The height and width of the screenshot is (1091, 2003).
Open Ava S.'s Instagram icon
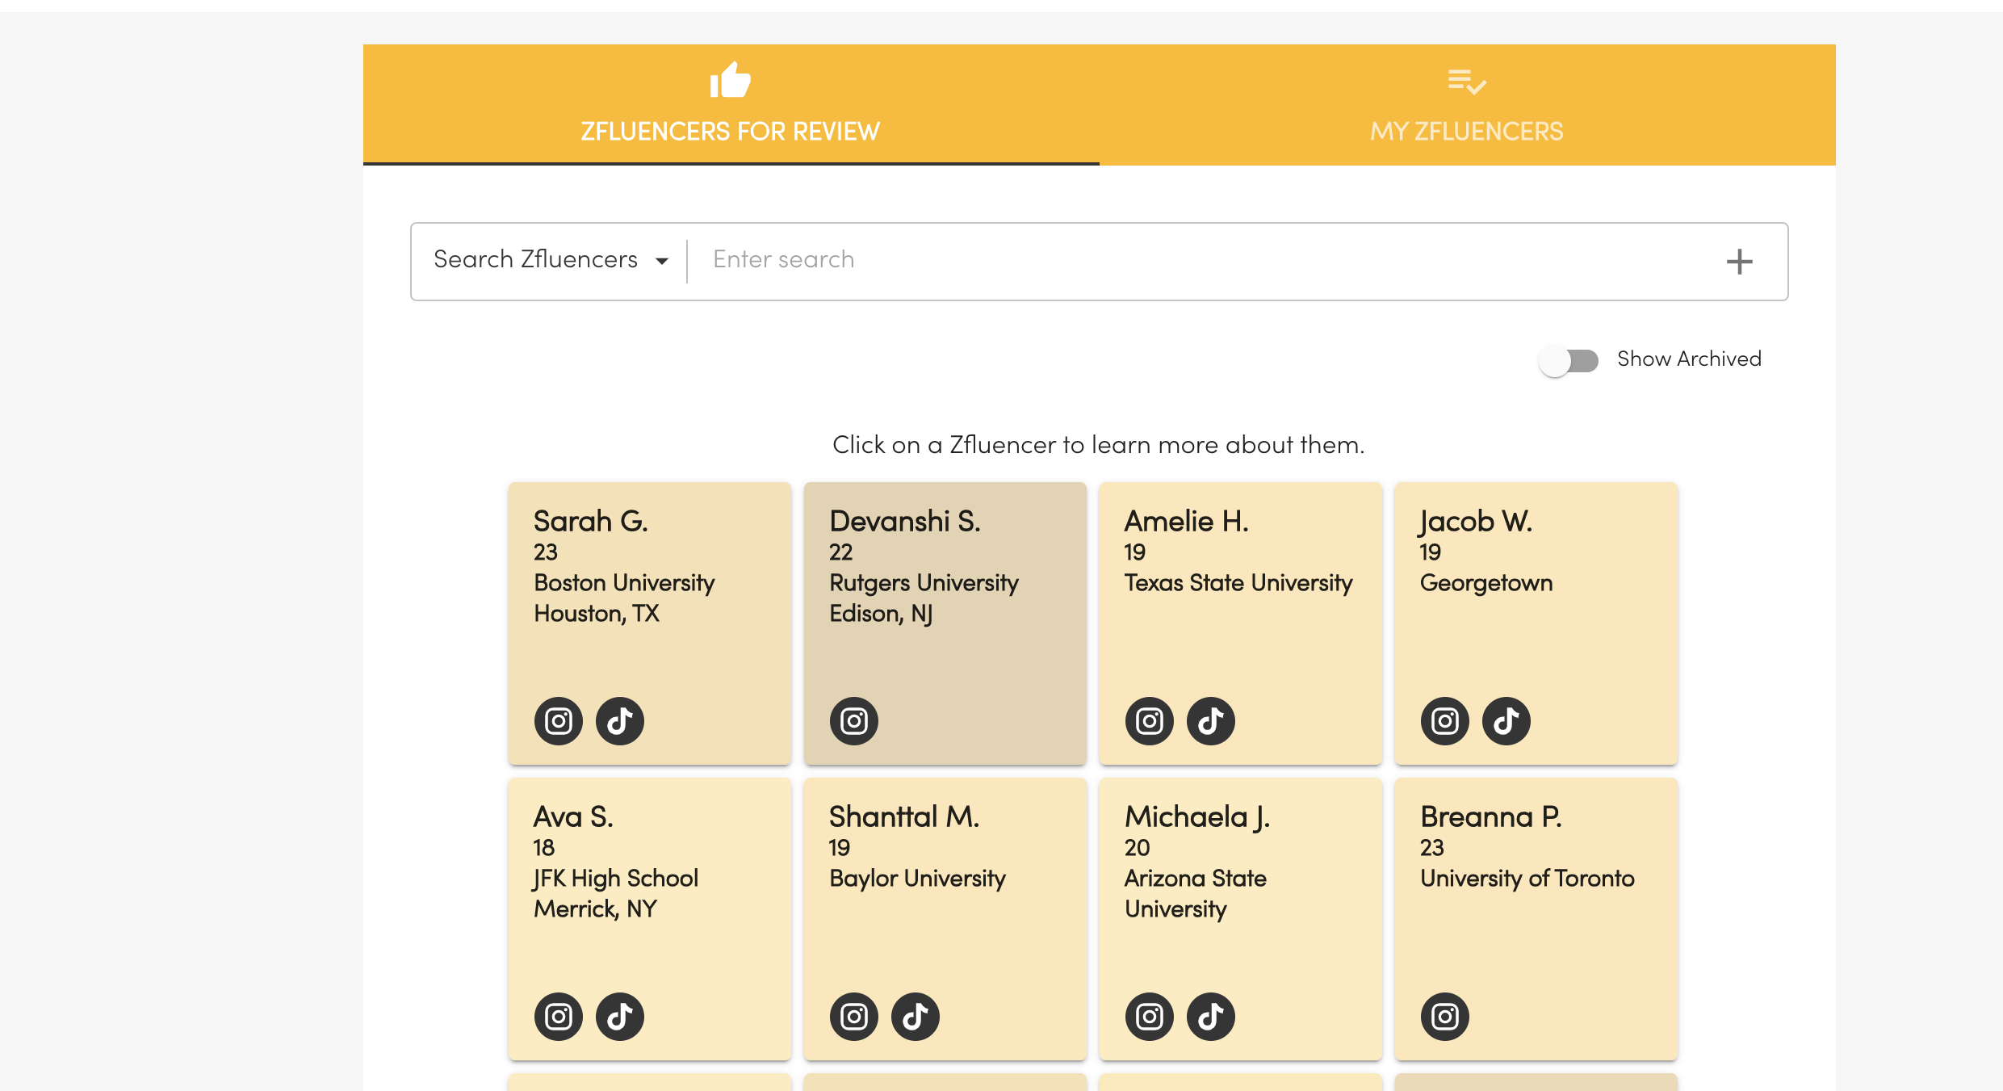[559, 1016]
